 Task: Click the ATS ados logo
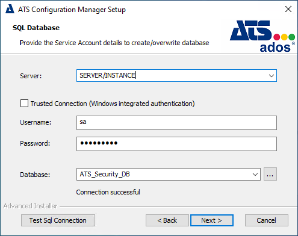click(262, 36)
